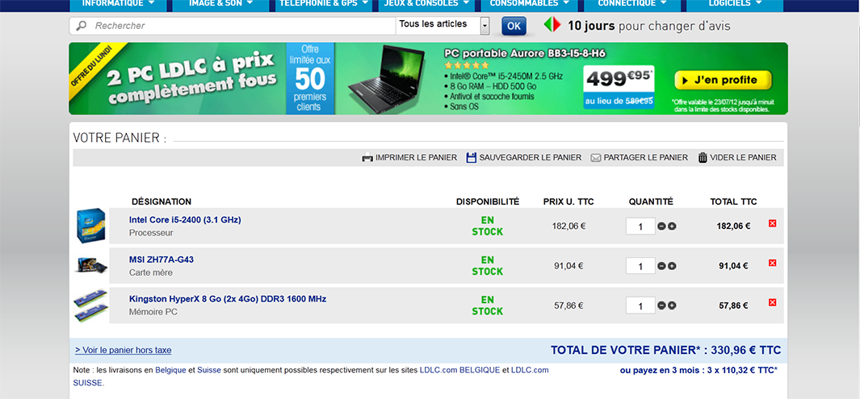860x399 pixels.
Task: Click Sauvegarder le panier link
Action: click(x=530, y=158)
